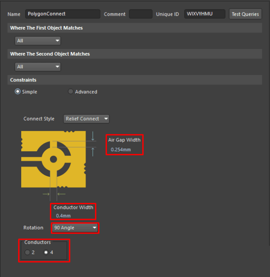Select 2 conductors radio button
The image size is (270, 277).
[x=27, y=252]
